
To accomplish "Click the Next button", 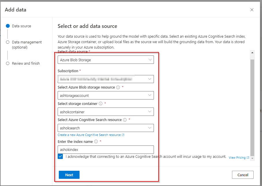I will [x=69, y=175].
